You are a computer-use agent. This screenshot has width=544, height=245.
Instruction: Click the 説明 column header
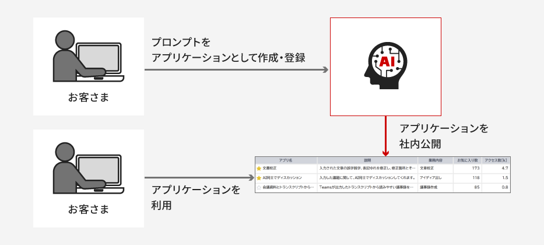pos(367,160)
